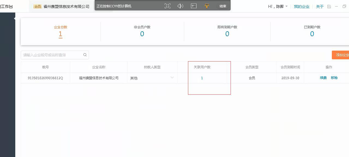Click the 会员类型 column header
The width and height of the screenshot is (349, 157).
[x=252, y=67]
